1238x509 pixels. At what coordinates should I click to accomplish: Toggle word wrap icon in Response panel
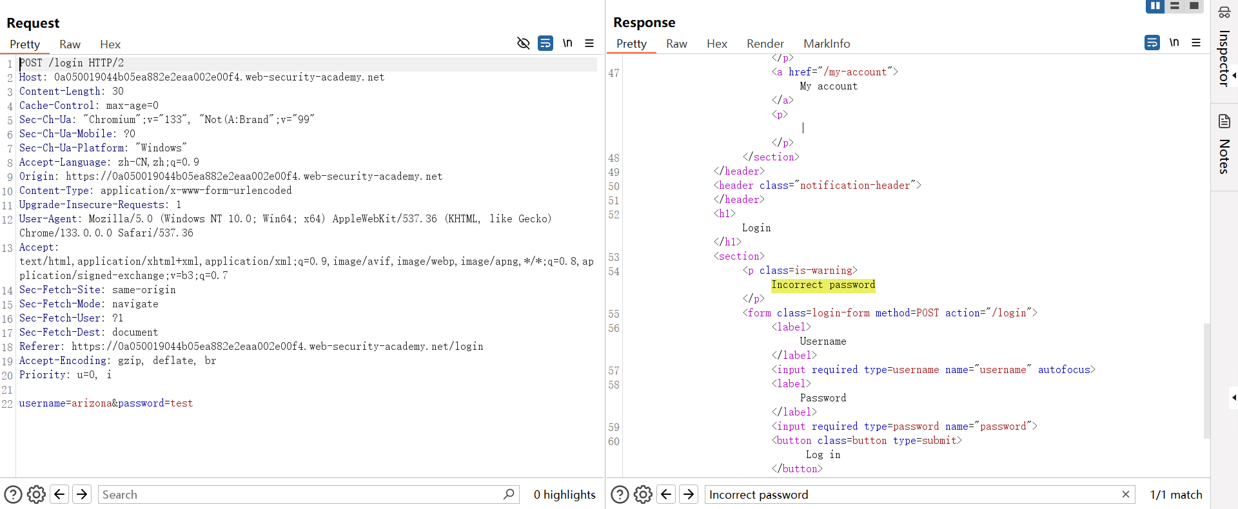pos(1152,43)
